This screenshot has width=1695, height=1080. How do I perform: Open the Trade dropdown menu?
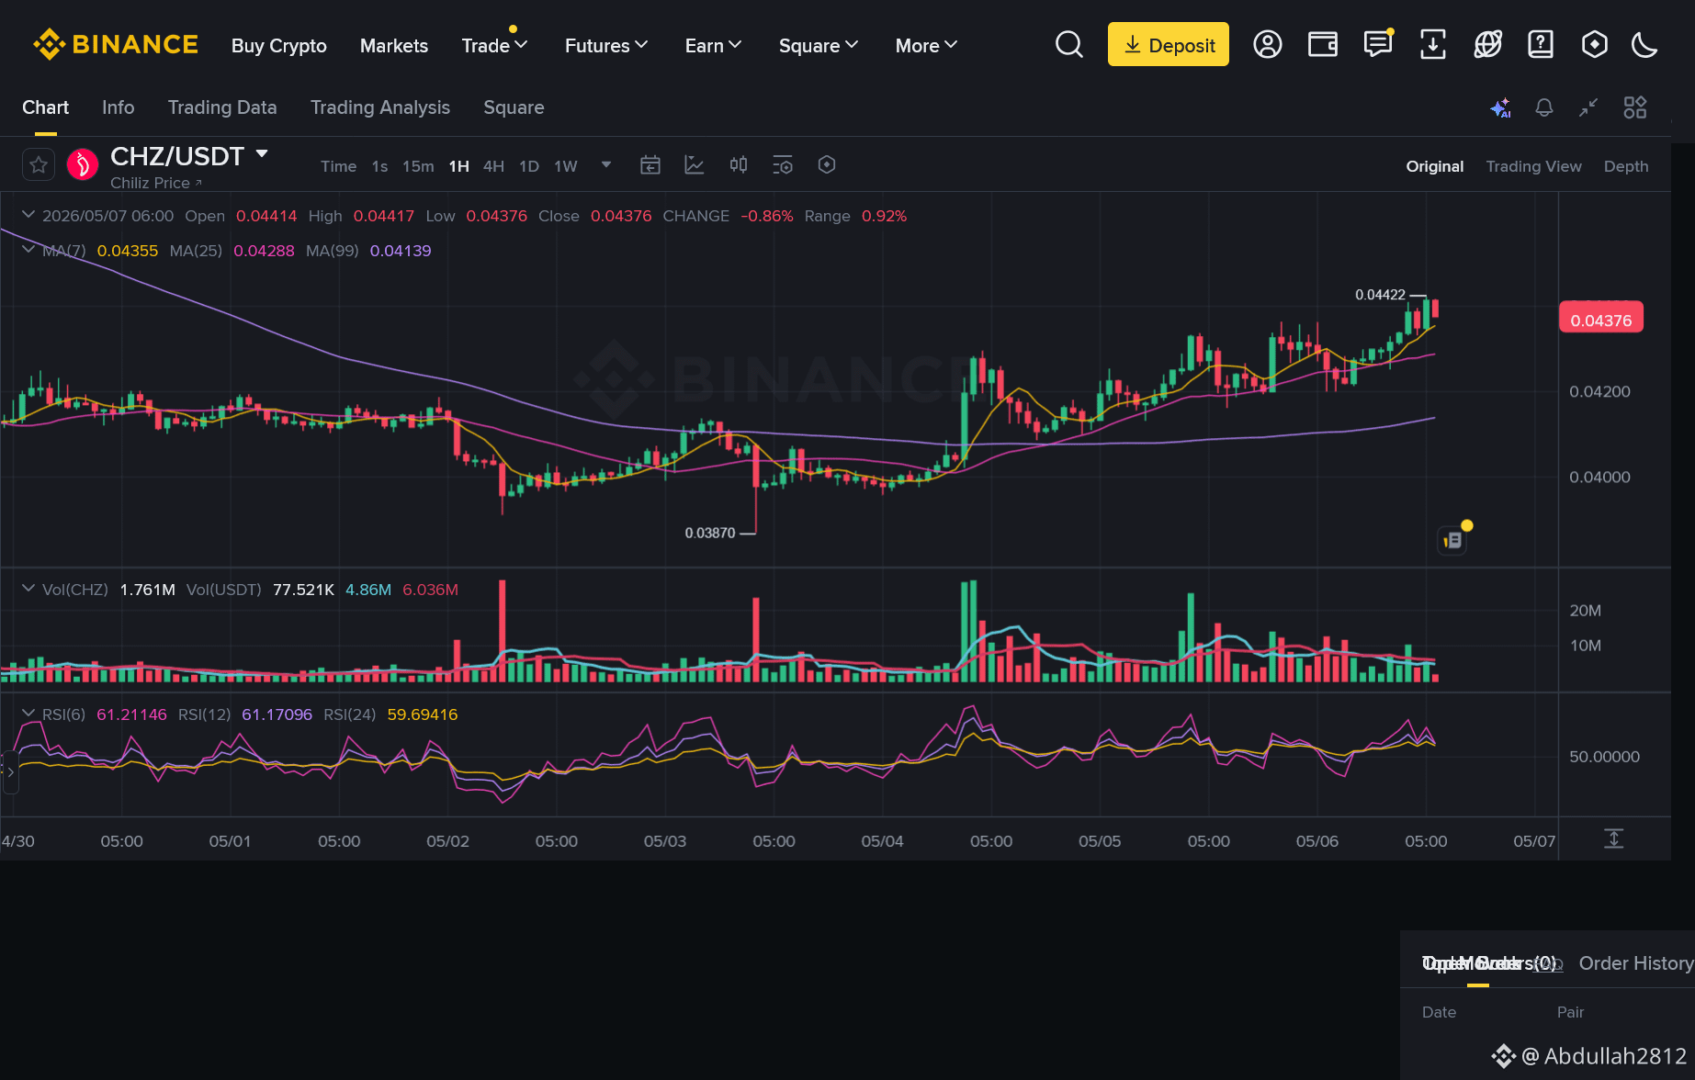coord(494,45)
